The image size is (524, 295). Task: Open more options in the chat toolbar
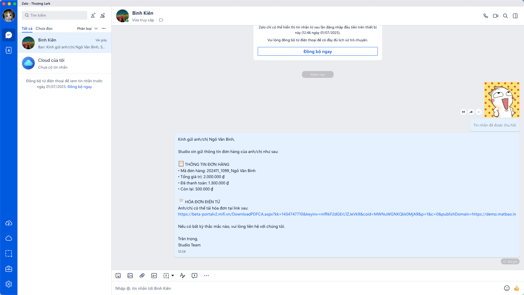[x=206, y=276]
